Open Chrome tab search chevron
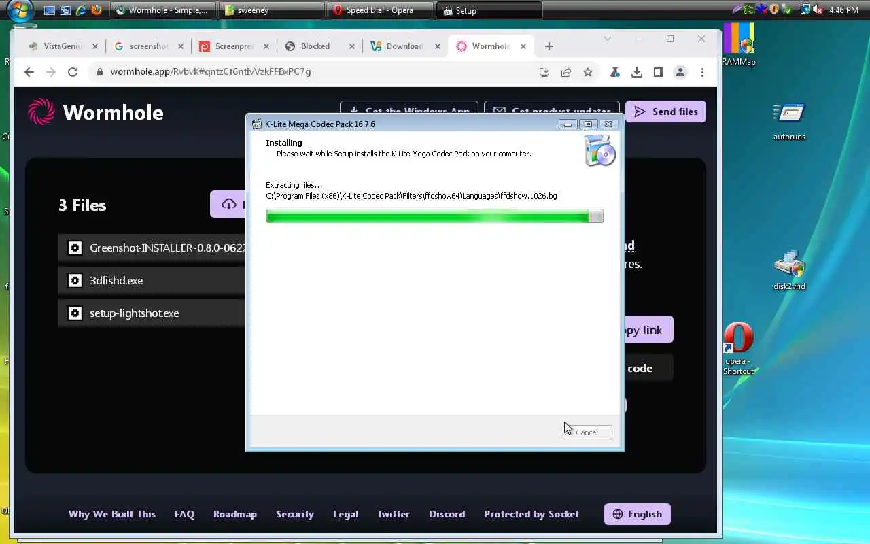The width and height of the screenshot is (870, 544). click(608, 39)
